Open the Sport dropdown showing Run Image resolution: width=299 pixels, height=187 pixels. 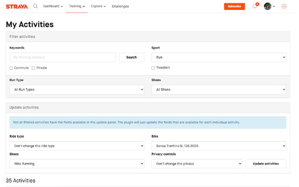point(218,57)
